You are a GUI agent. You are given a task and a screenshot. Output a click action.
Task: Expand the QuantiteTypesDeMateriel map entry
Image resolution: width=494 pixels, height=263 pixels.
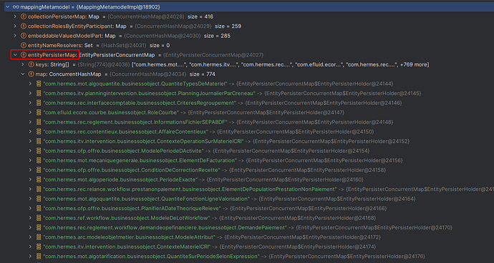[x=31, y=84]
